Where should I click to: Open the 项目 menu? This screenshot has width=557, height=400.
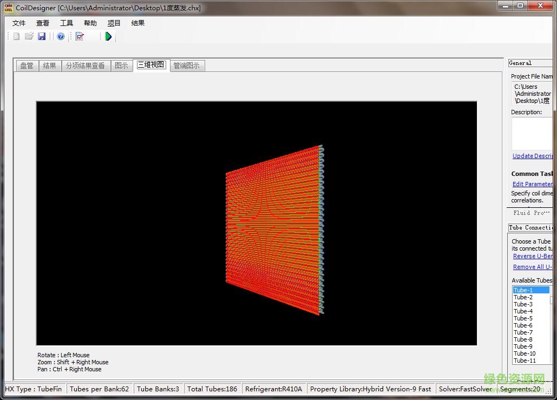(114, 23)
